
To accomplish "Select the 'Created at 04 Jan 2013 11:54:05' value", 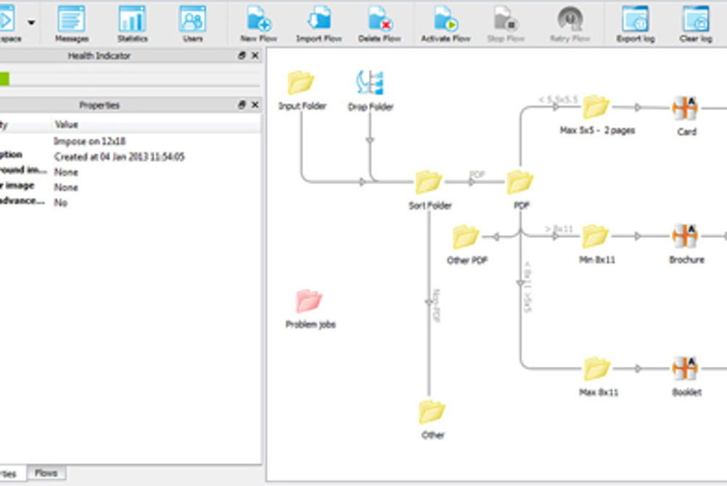I will (119, 157).
